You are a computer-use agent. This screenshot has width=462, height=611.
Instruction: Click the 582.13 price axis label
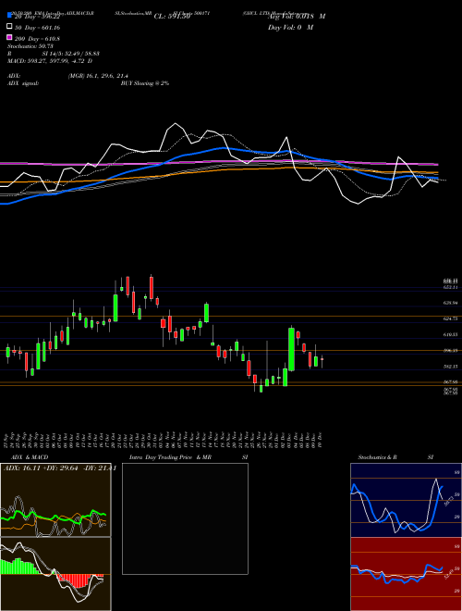pyautogui.click(x=450, y=367)
